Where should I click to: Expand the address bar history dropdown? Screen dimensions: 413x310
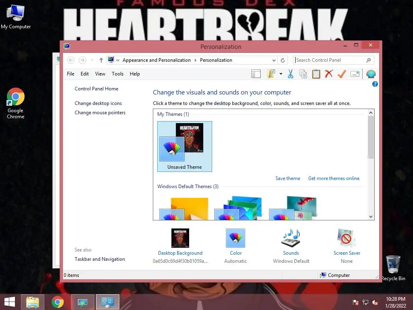click(x=274, y=61)
